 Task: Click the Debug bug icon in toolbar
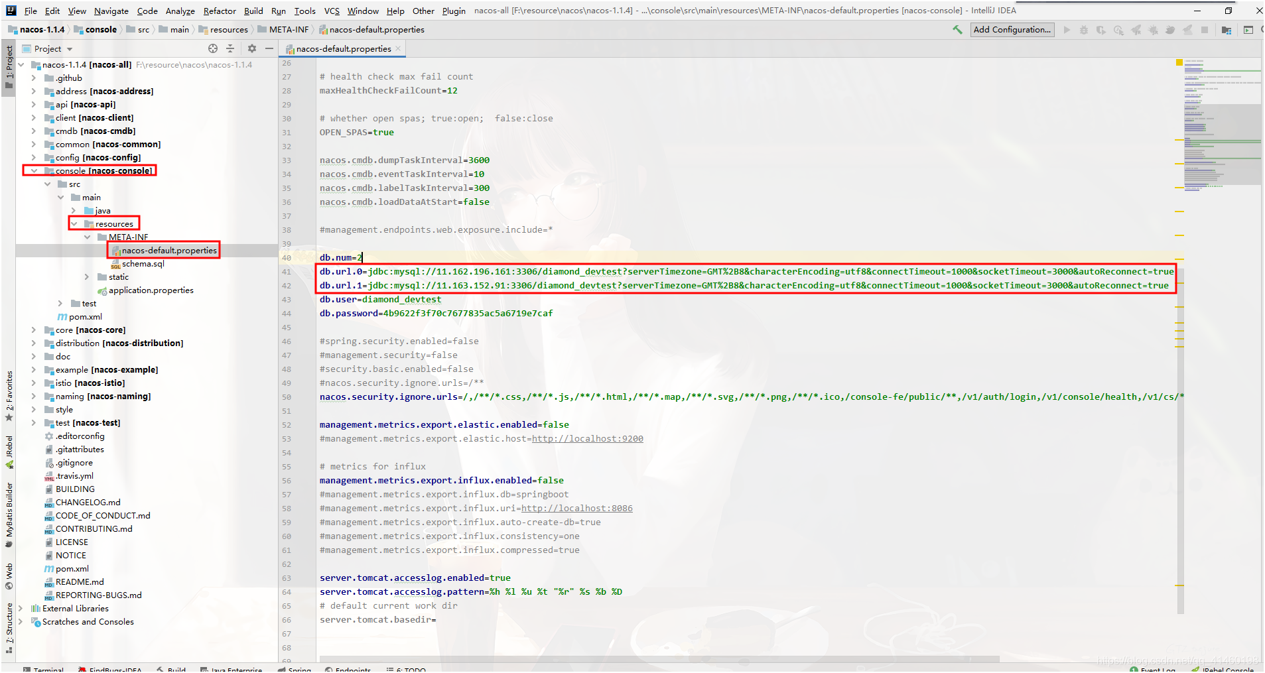(x=1084, y=30)
